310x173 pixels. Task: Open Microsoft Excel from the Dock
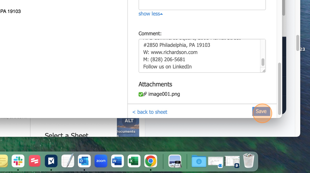point(134,161)
